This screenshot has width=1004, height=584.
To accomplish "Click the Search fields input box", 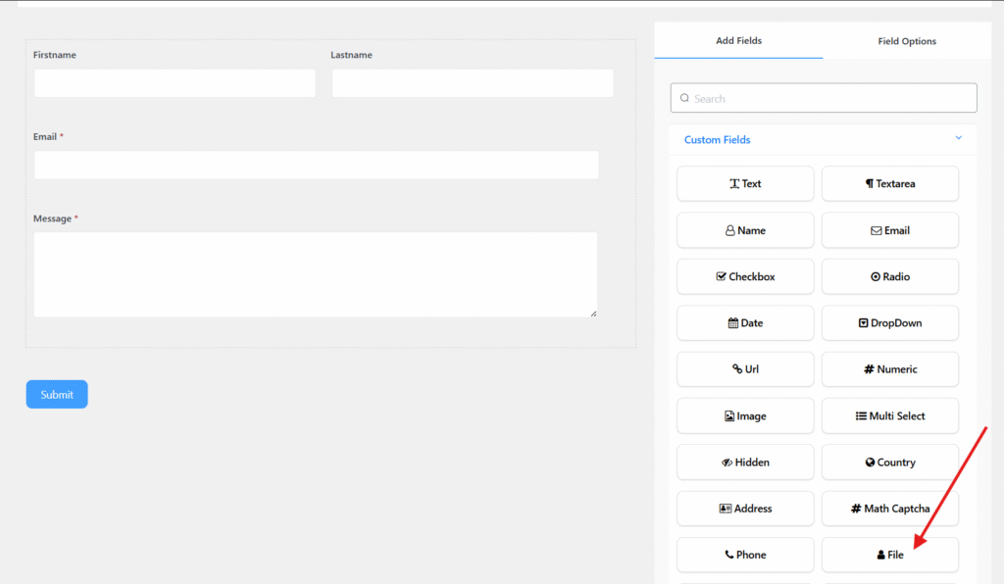I will (824, 98).
